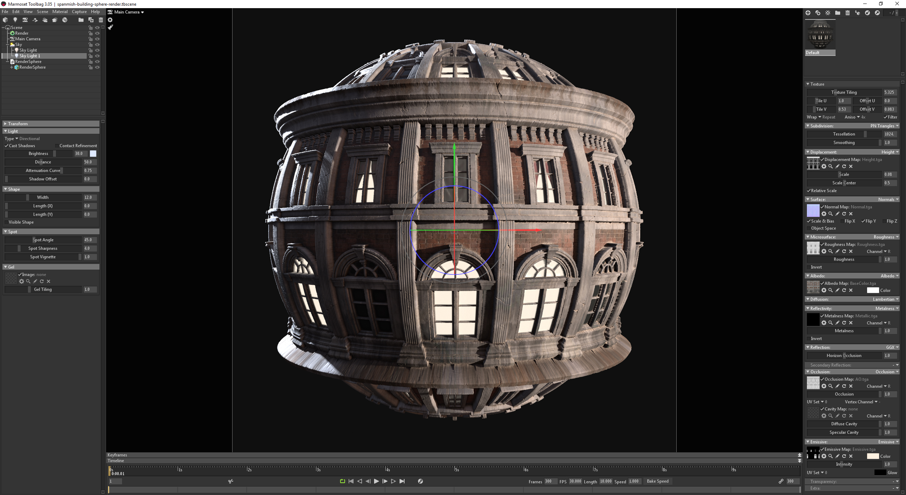The width and height of the screenshot is (906, 495).
Task: Click the Bake Speed button
Action: click(x=658, y=481)
